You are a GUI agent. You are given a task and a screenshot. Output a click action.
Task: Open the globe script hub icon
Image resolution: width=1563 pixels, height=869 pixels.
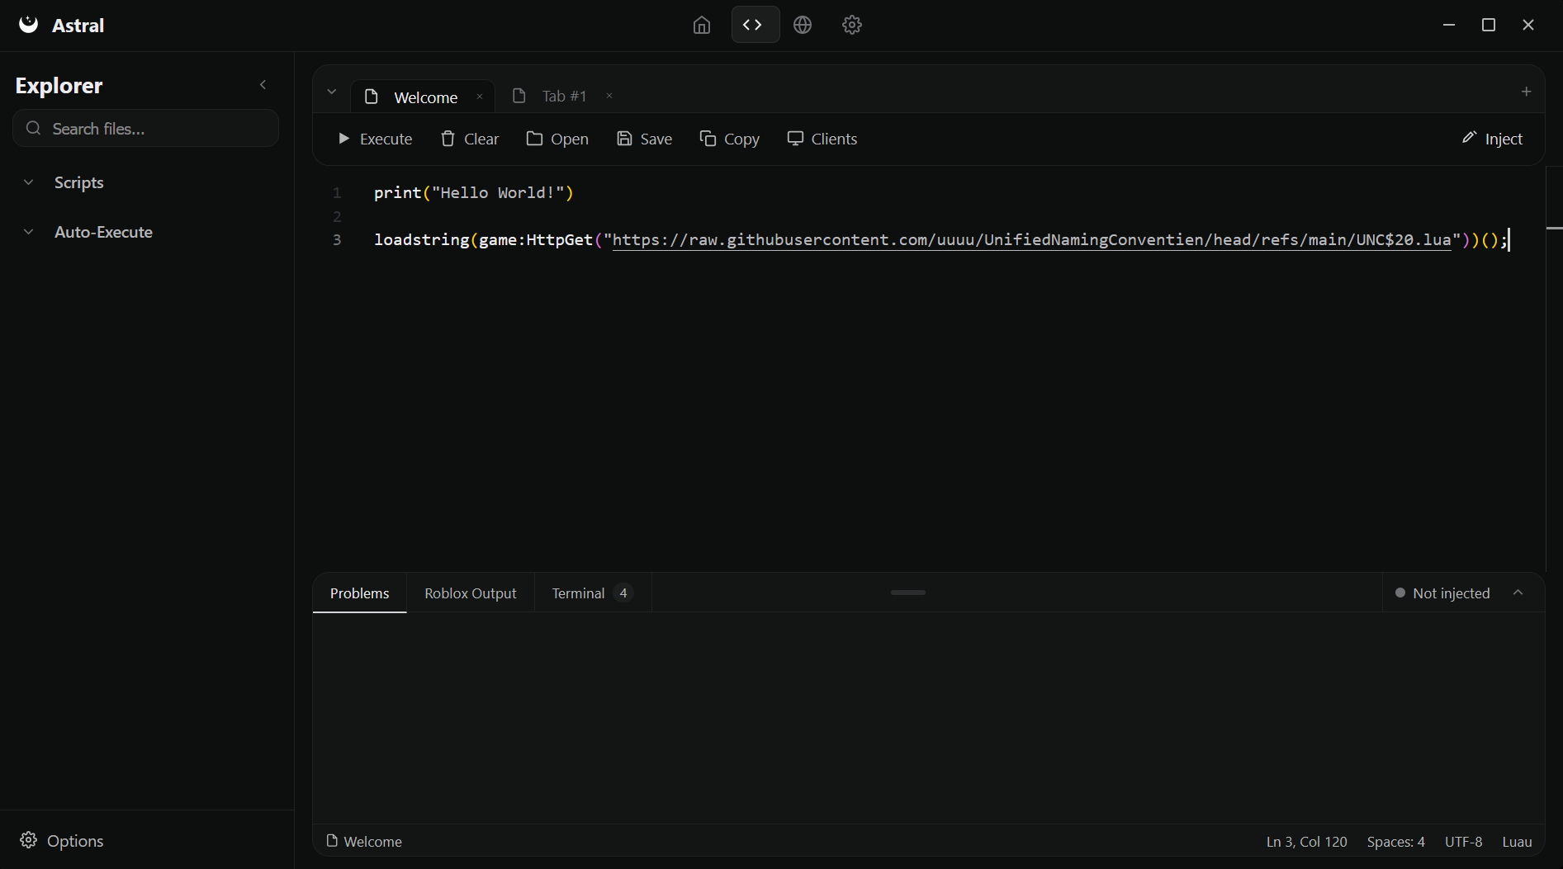coord(803,25)
